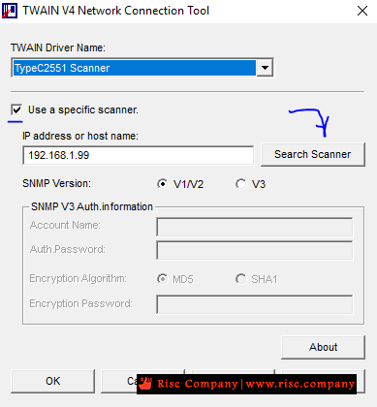Select the MD5 encryption algorithm radio
This screenshot has height=407, width=377.
(162, 278)
